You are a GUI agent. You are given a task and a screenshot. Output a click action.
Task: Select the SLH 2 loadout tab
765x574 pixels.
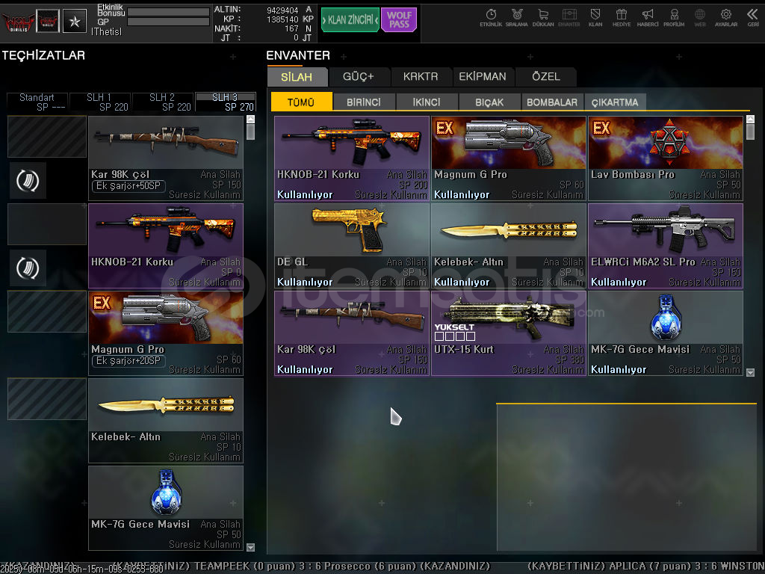(x=163, y=102)
